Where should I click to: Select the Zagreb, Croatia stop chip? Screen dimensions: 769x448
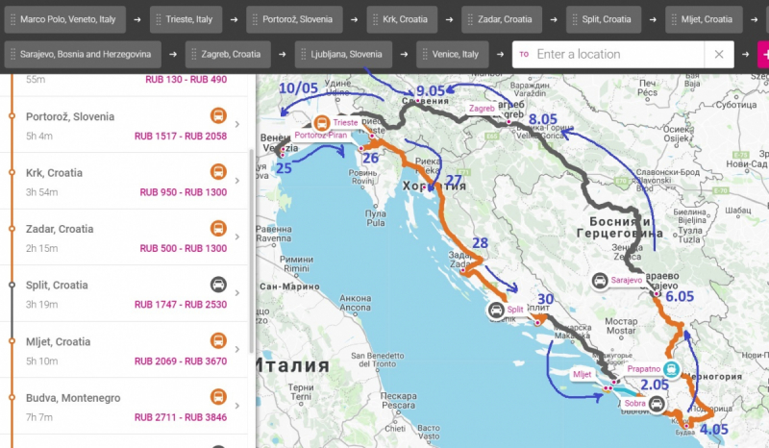point(231,55)
